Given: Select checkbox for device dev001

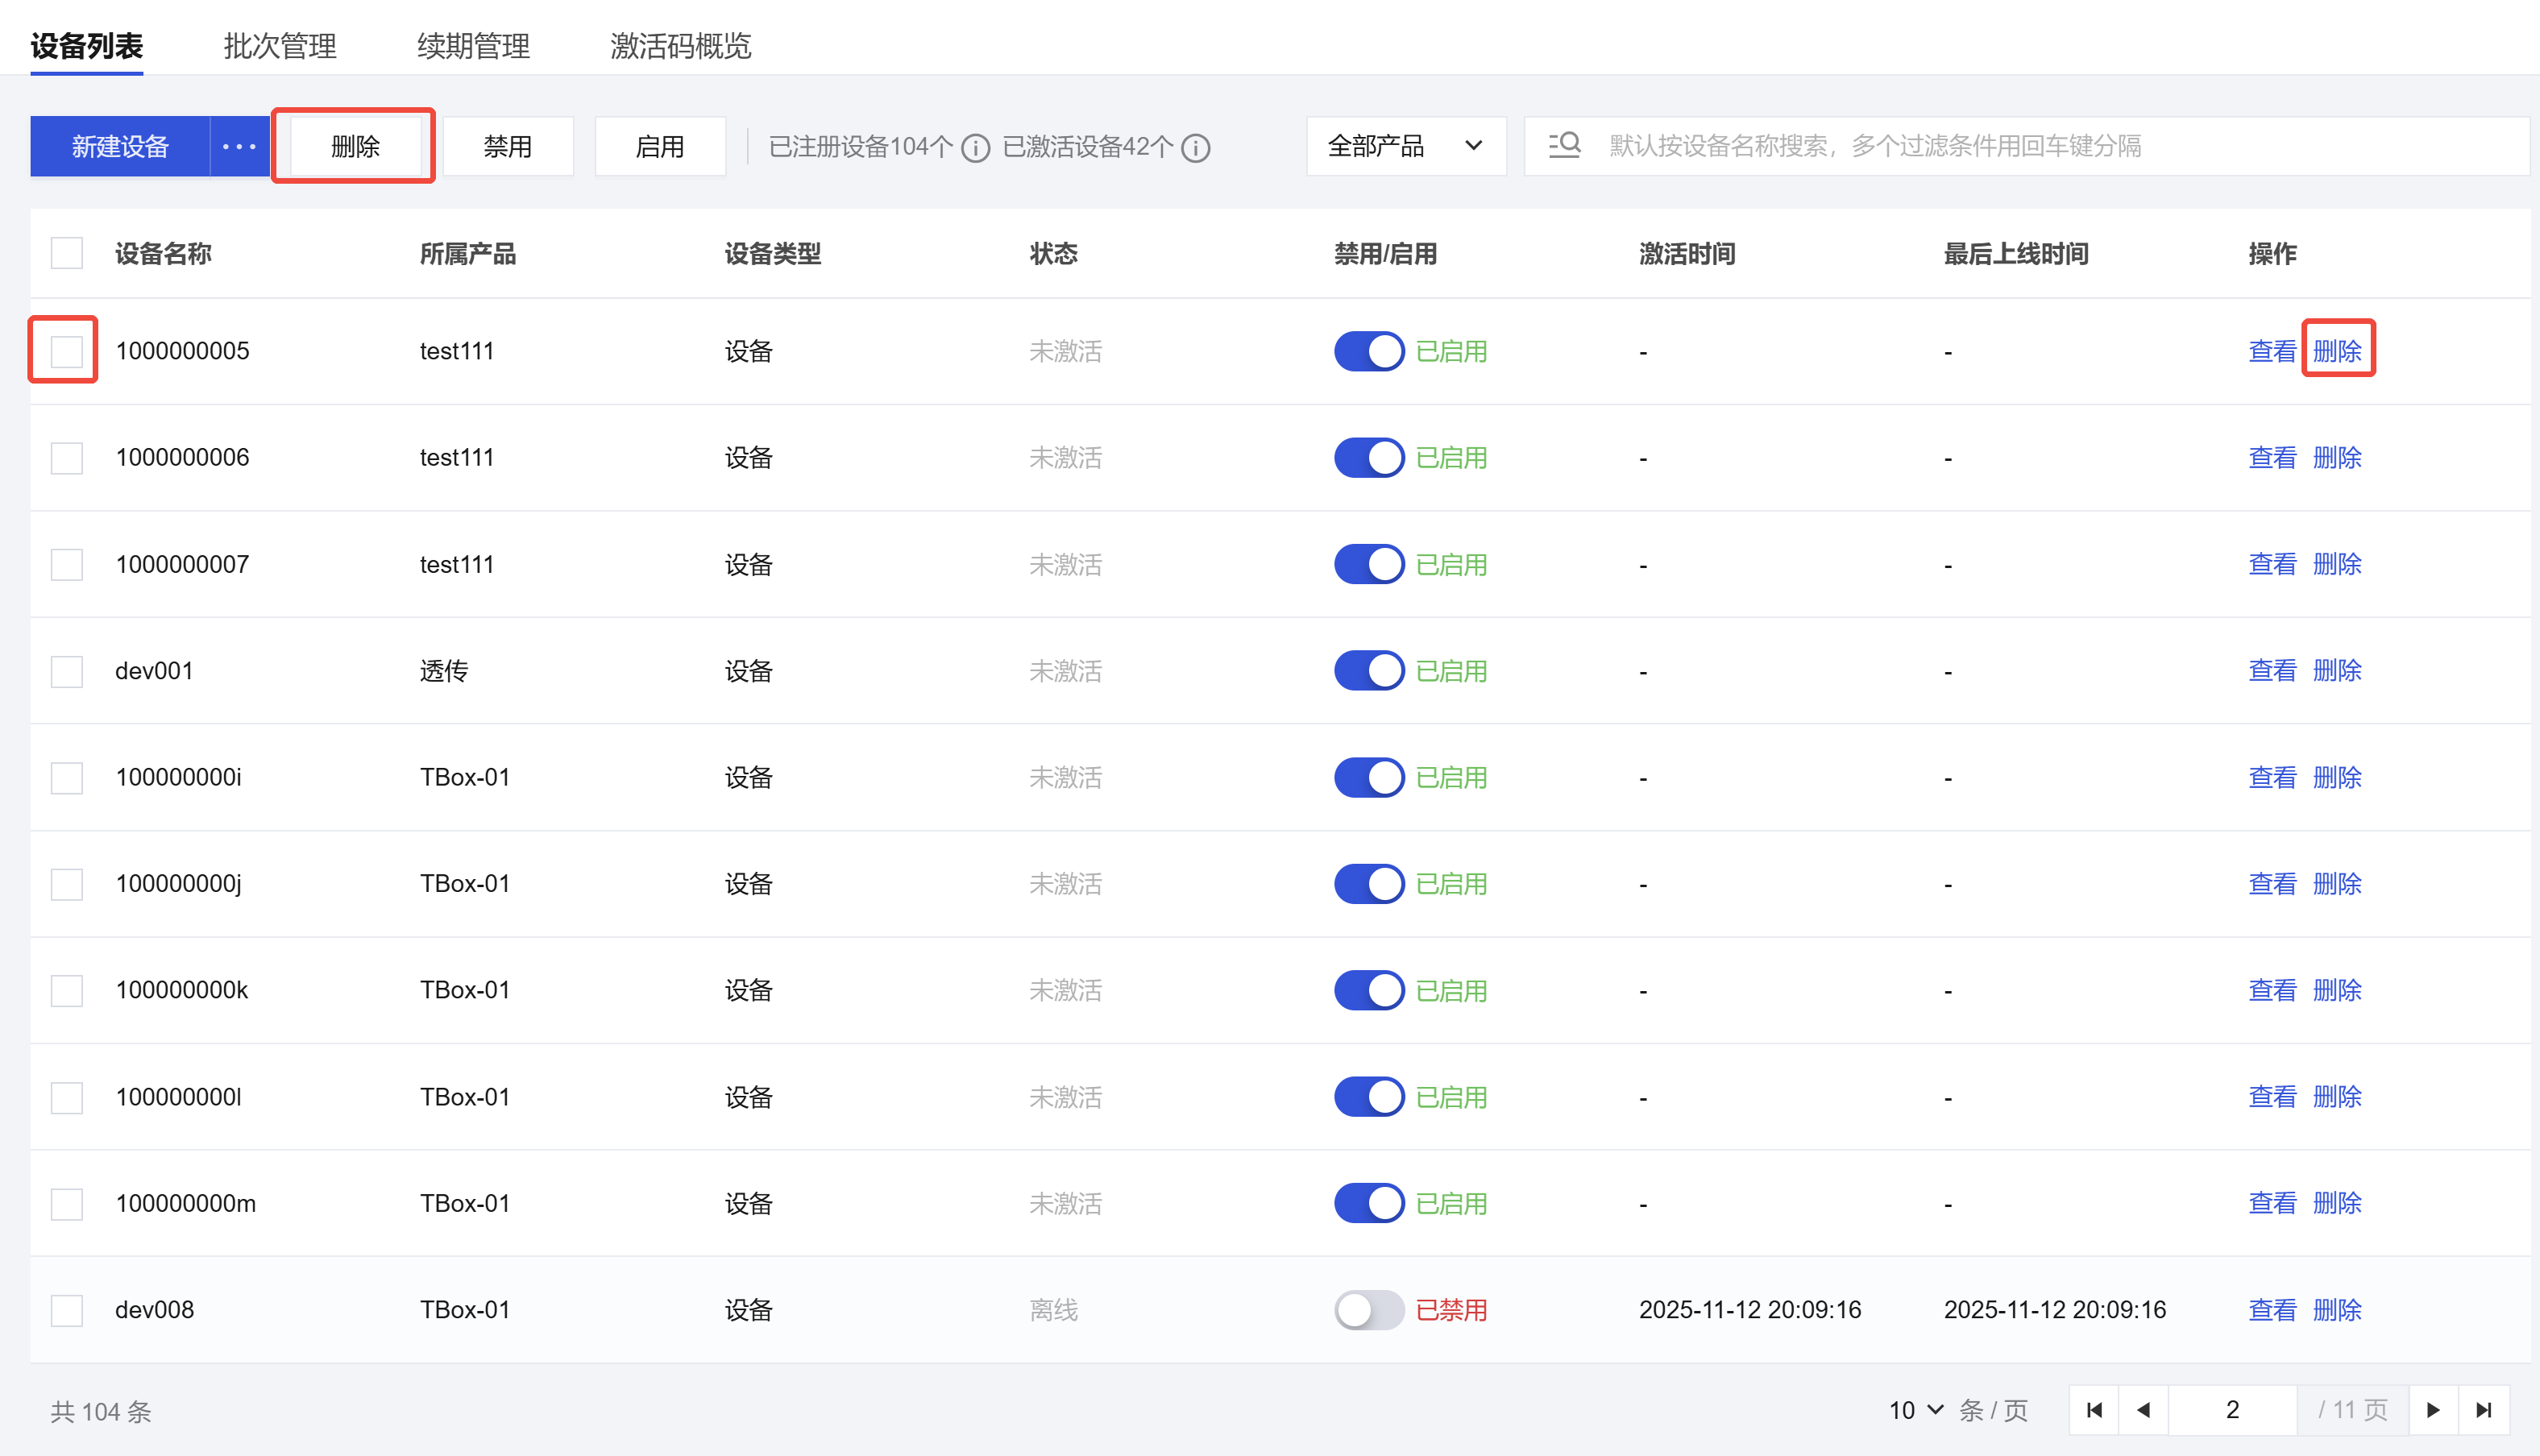Looking at the screenshot, I should [x=67, y=671].
